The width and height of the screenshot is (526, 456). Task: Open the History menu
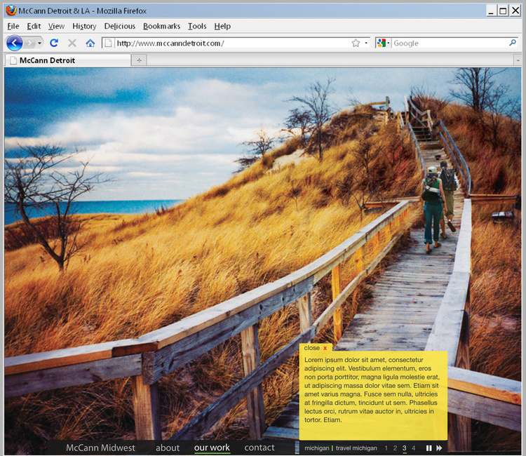pos(84,26)
